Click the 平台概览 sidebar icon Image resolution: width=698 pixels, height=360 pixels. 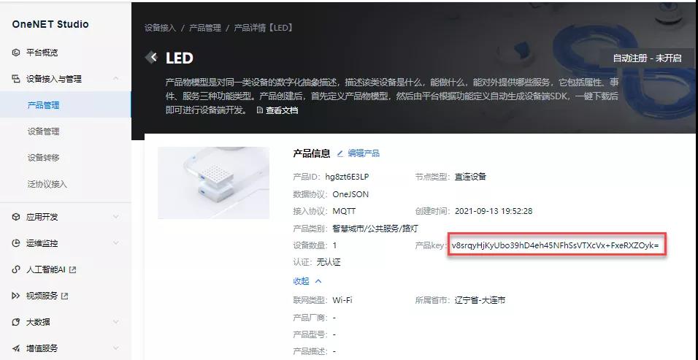pos(16,53)
